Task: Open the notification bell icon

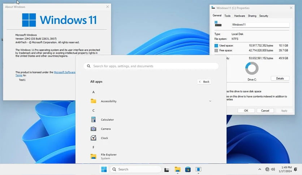Action: (x=295, y=169)
